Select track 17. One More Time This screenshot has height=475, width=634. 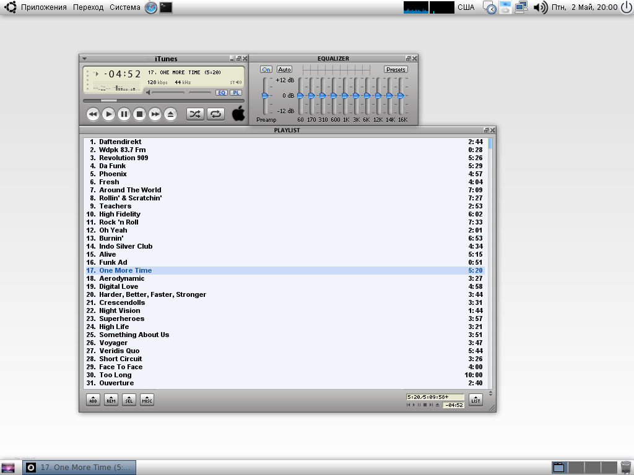click(x=285, y=270)
